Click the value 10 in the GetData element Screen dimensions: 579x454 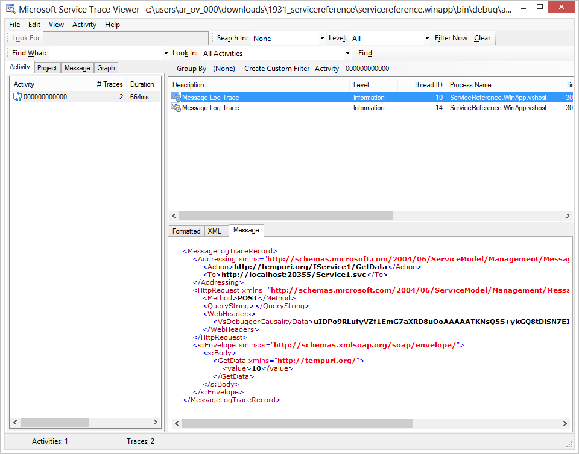pyautogui.click(x=256, y=368)
